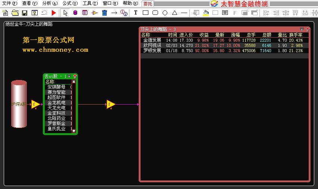
Task: Click the align right edges icon
Action: click(276, 13)
